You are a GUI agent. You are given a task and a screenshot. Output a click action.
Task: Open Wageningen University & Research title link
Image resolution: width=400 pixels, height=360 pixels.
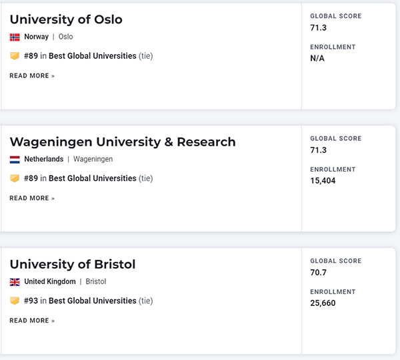(123, 142)
